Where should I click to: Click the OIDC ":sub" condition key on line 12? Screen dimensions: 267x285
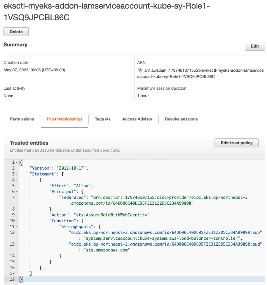coord(166,232)
